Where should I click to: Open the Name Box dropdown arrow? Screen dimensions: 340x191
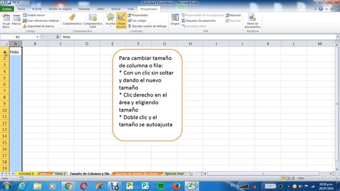(37, 37)
